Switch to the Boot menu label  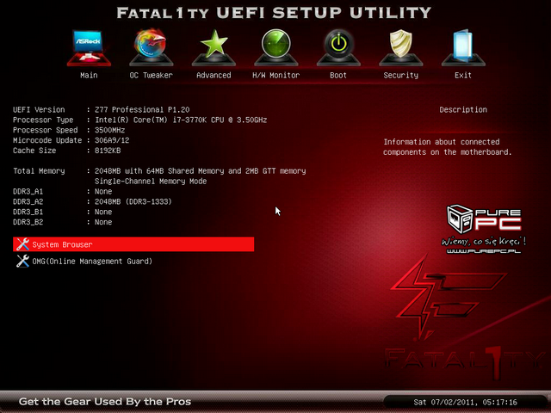tap(338, 75)
